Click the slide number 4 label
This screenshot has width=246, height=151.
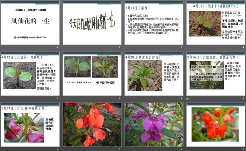point(242,48)
